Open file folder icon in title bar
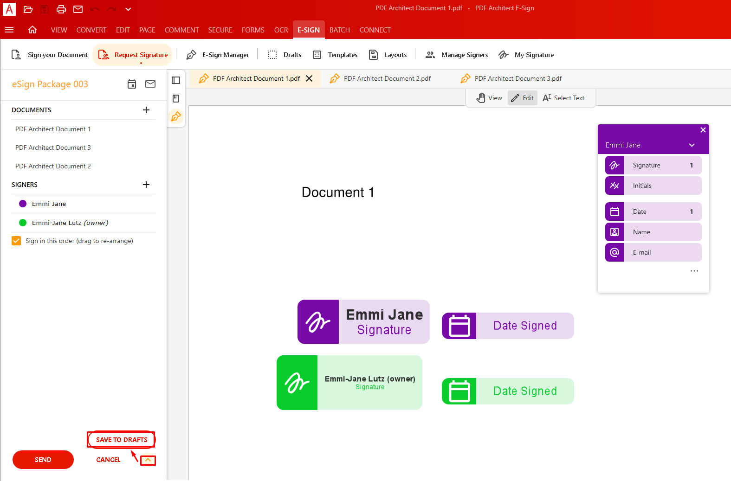This screenshot has width=731, height=481. pyautogui.click(x=28, y=9)
